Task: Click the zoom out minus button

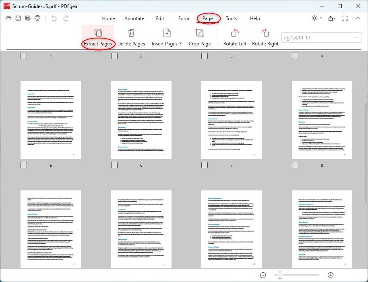Action: pos(263,275)
